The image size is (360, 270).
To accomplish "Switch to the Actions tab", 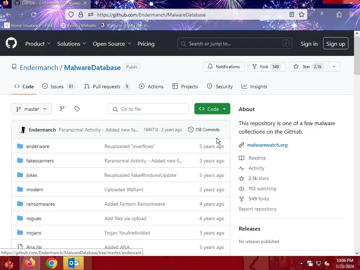I will tap(151, 86).
